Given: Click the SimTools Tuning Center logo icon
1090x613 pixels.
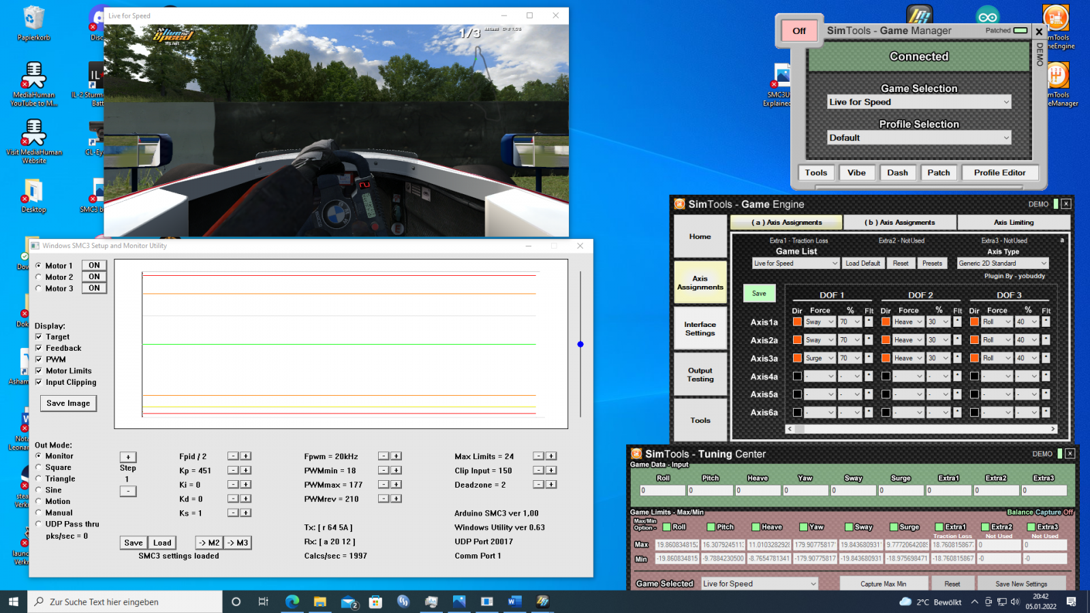Looking at the screenshot, I should (x=636, y=454).
